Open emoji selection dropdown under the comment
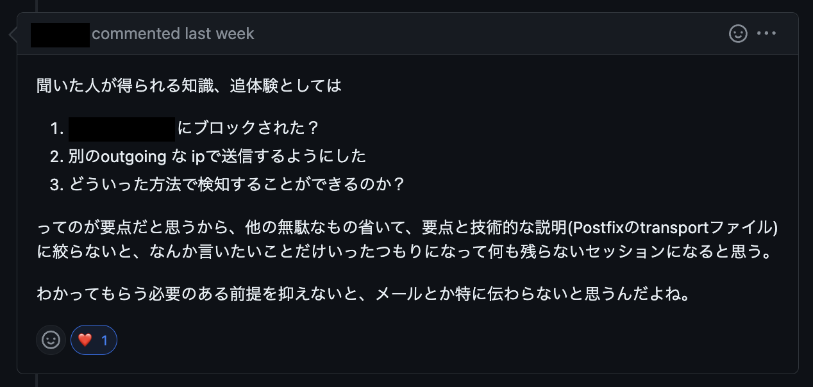Viewport: 813px width, 387px height. (x=51, y=340)
